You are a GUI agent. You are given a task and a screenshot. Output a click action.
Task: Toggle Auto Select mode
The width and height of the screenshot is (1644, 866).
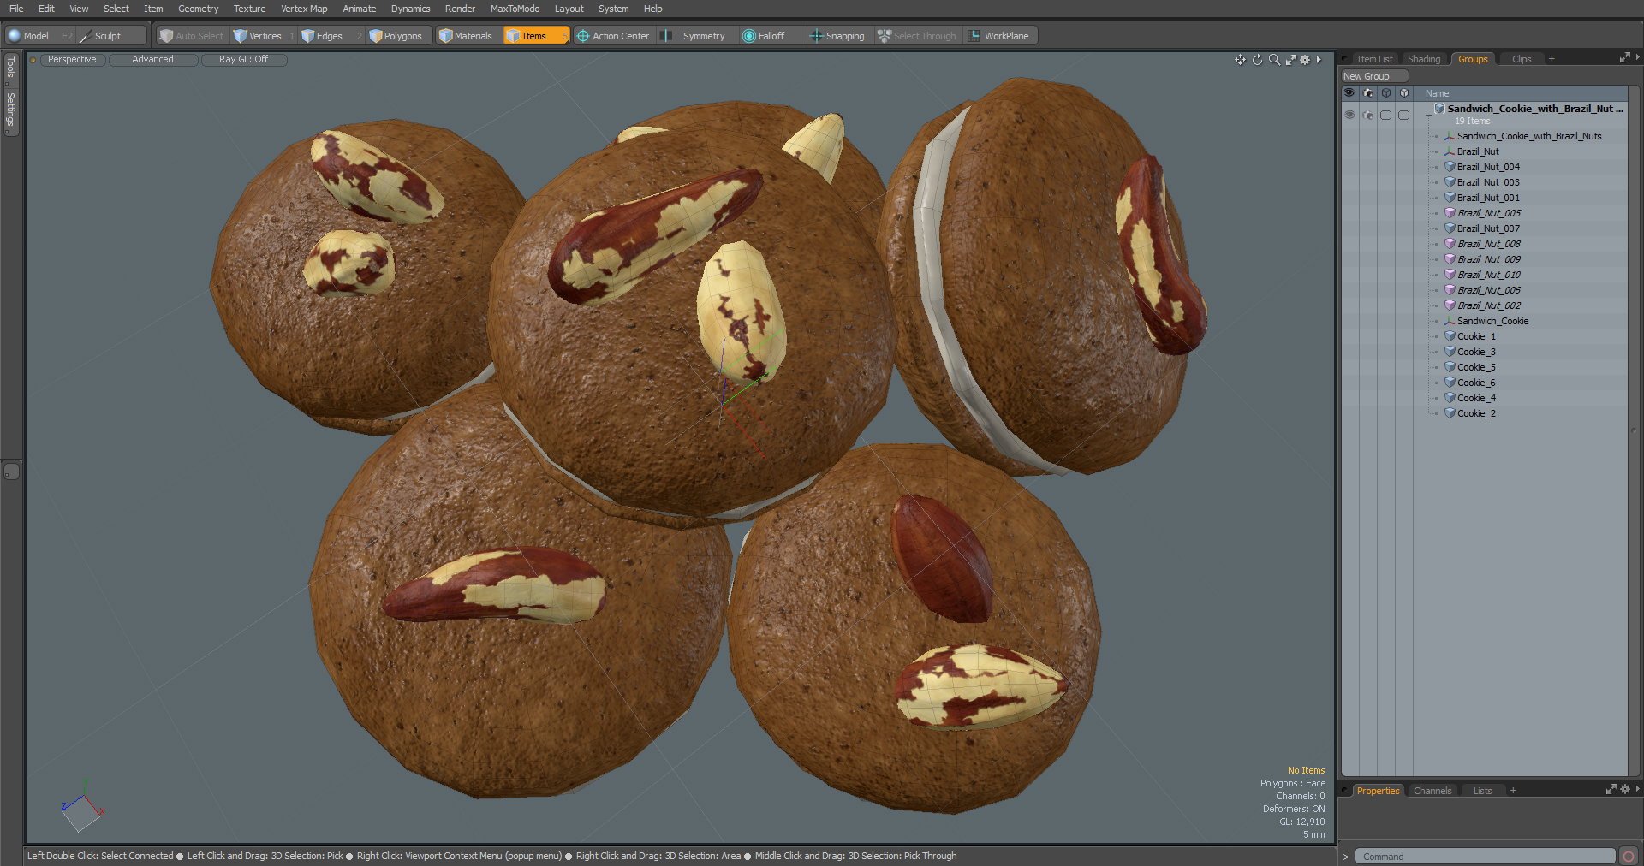192,36
